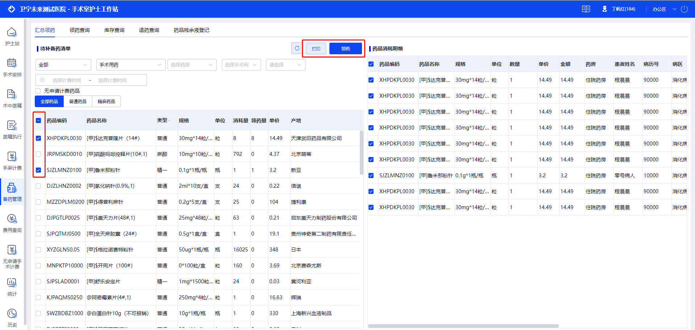695x330 pixels.
Task: Switch to the 领药查询 tab
Action: click(80, 30)
